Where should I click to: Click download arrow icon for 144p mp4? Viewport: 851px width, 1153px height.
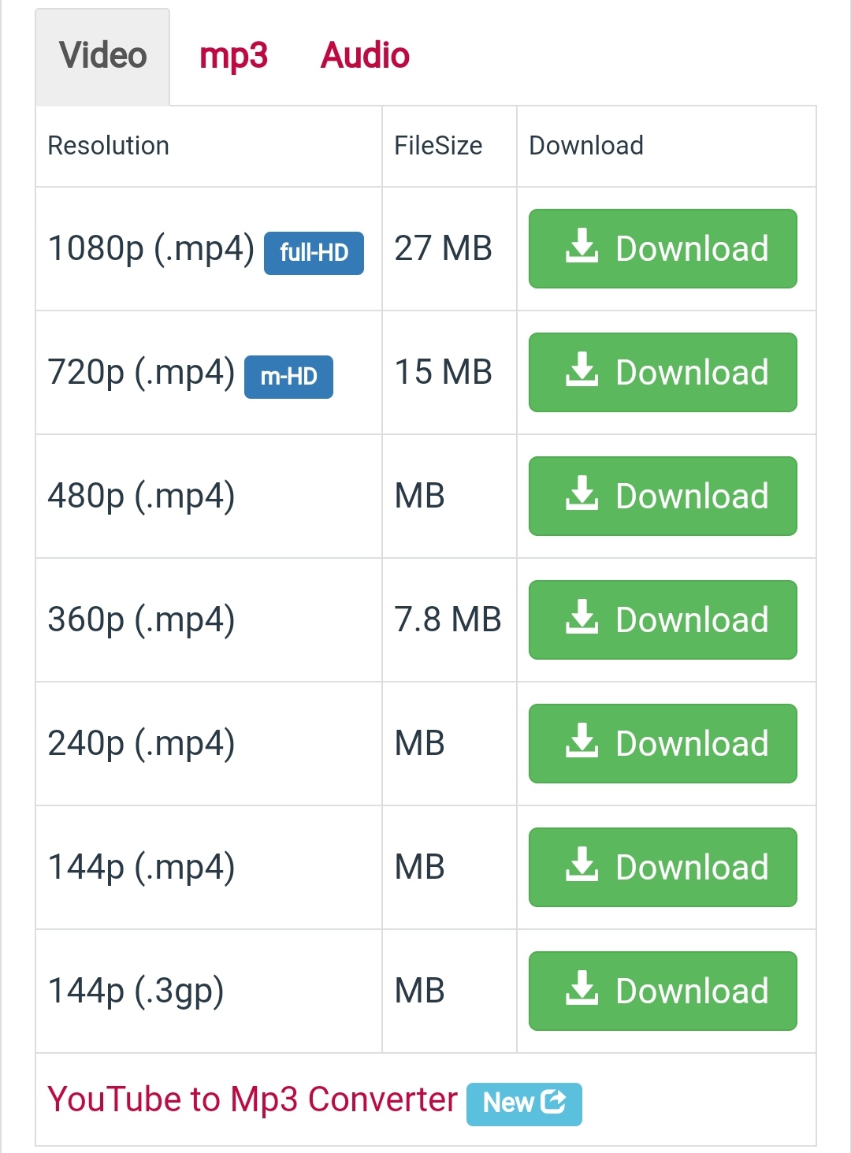click(582, 864)
